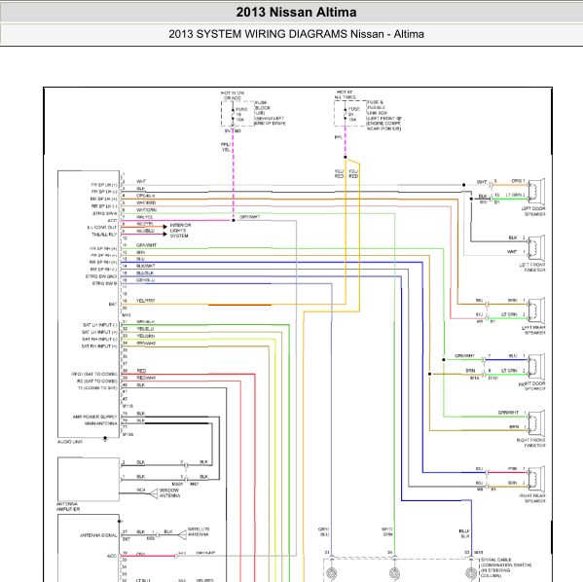This screenshot has width=583, height=582.
Task: Click spiral cable switch symbol under BLU/BLK wire
Action: coord(471,573)
